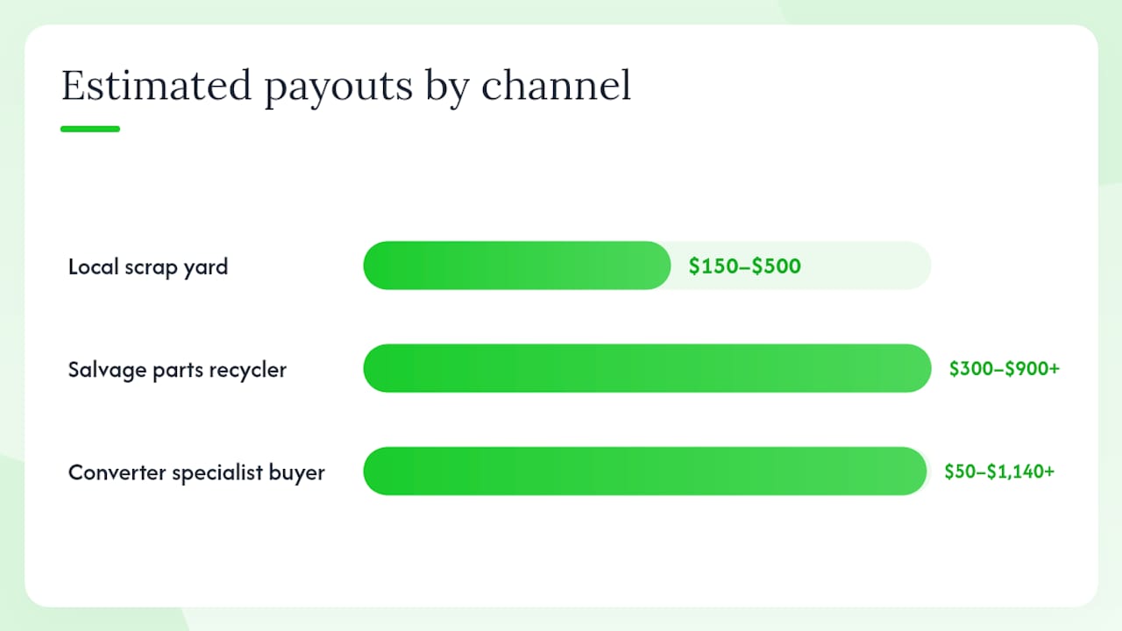
Task: Click the word 'Local' in the first row label
Action: tap(95, 266)
